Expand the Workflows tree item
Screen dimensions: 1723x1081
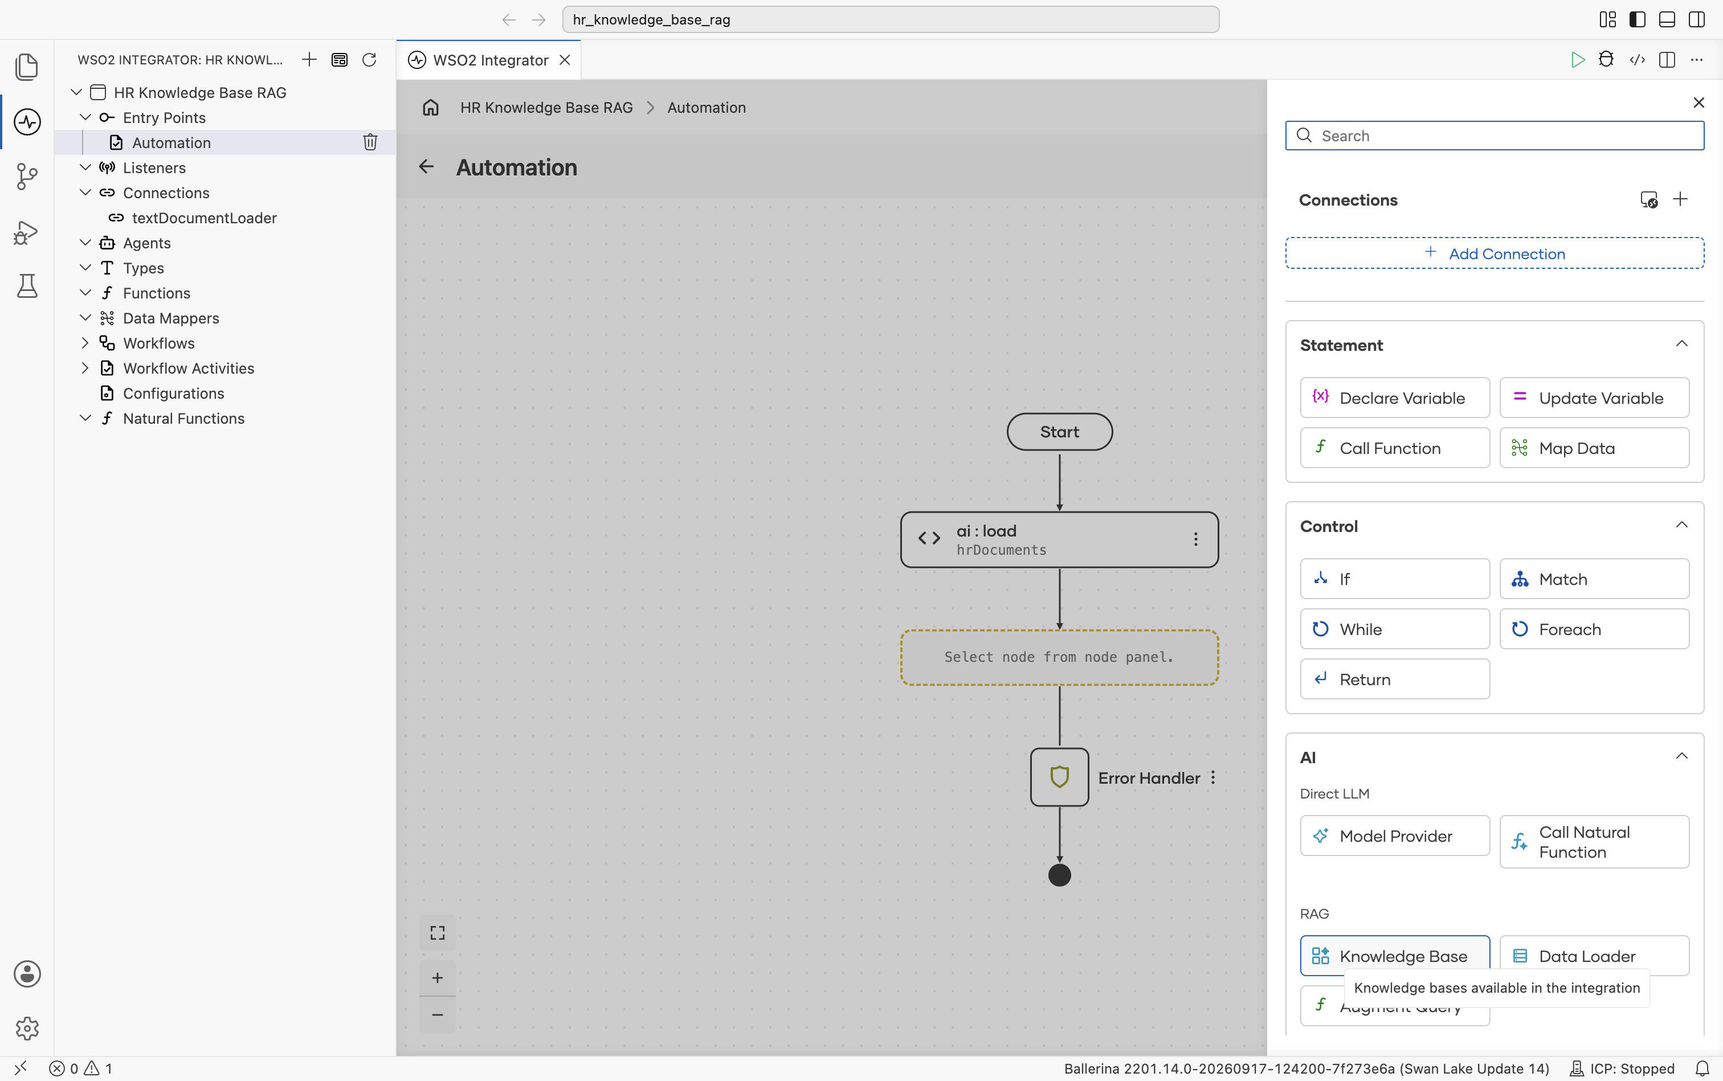84,342
